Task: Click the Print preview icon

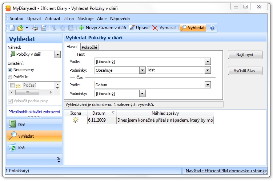Action: pos(44,28)
